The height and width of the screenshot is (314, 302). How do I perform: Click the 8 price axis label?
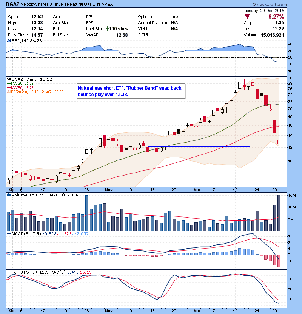pos(289,178)
